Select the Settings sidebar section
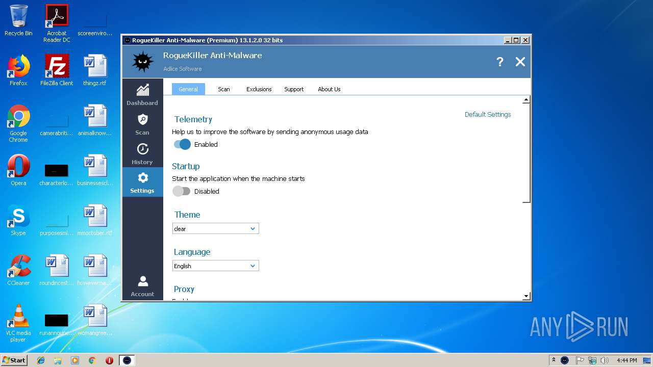 coord(142,182)
